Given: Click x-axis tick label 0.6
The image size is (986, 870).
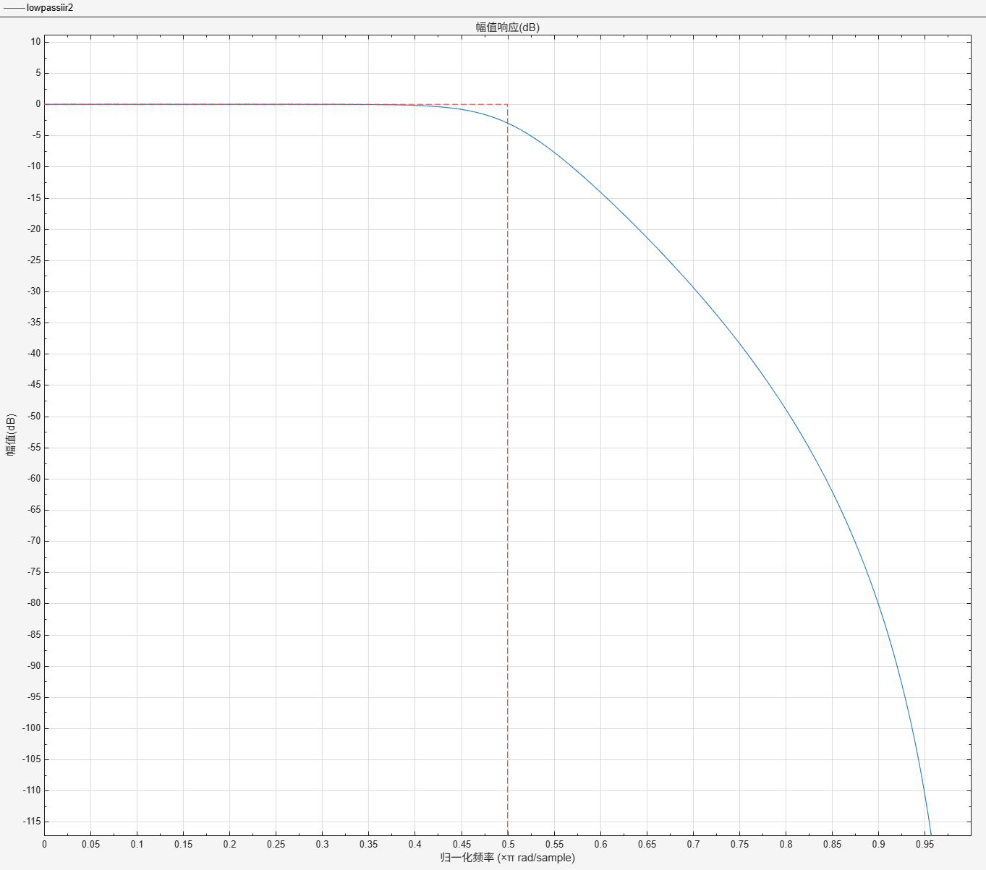Looking at the screenshot, I should (600, 844).
